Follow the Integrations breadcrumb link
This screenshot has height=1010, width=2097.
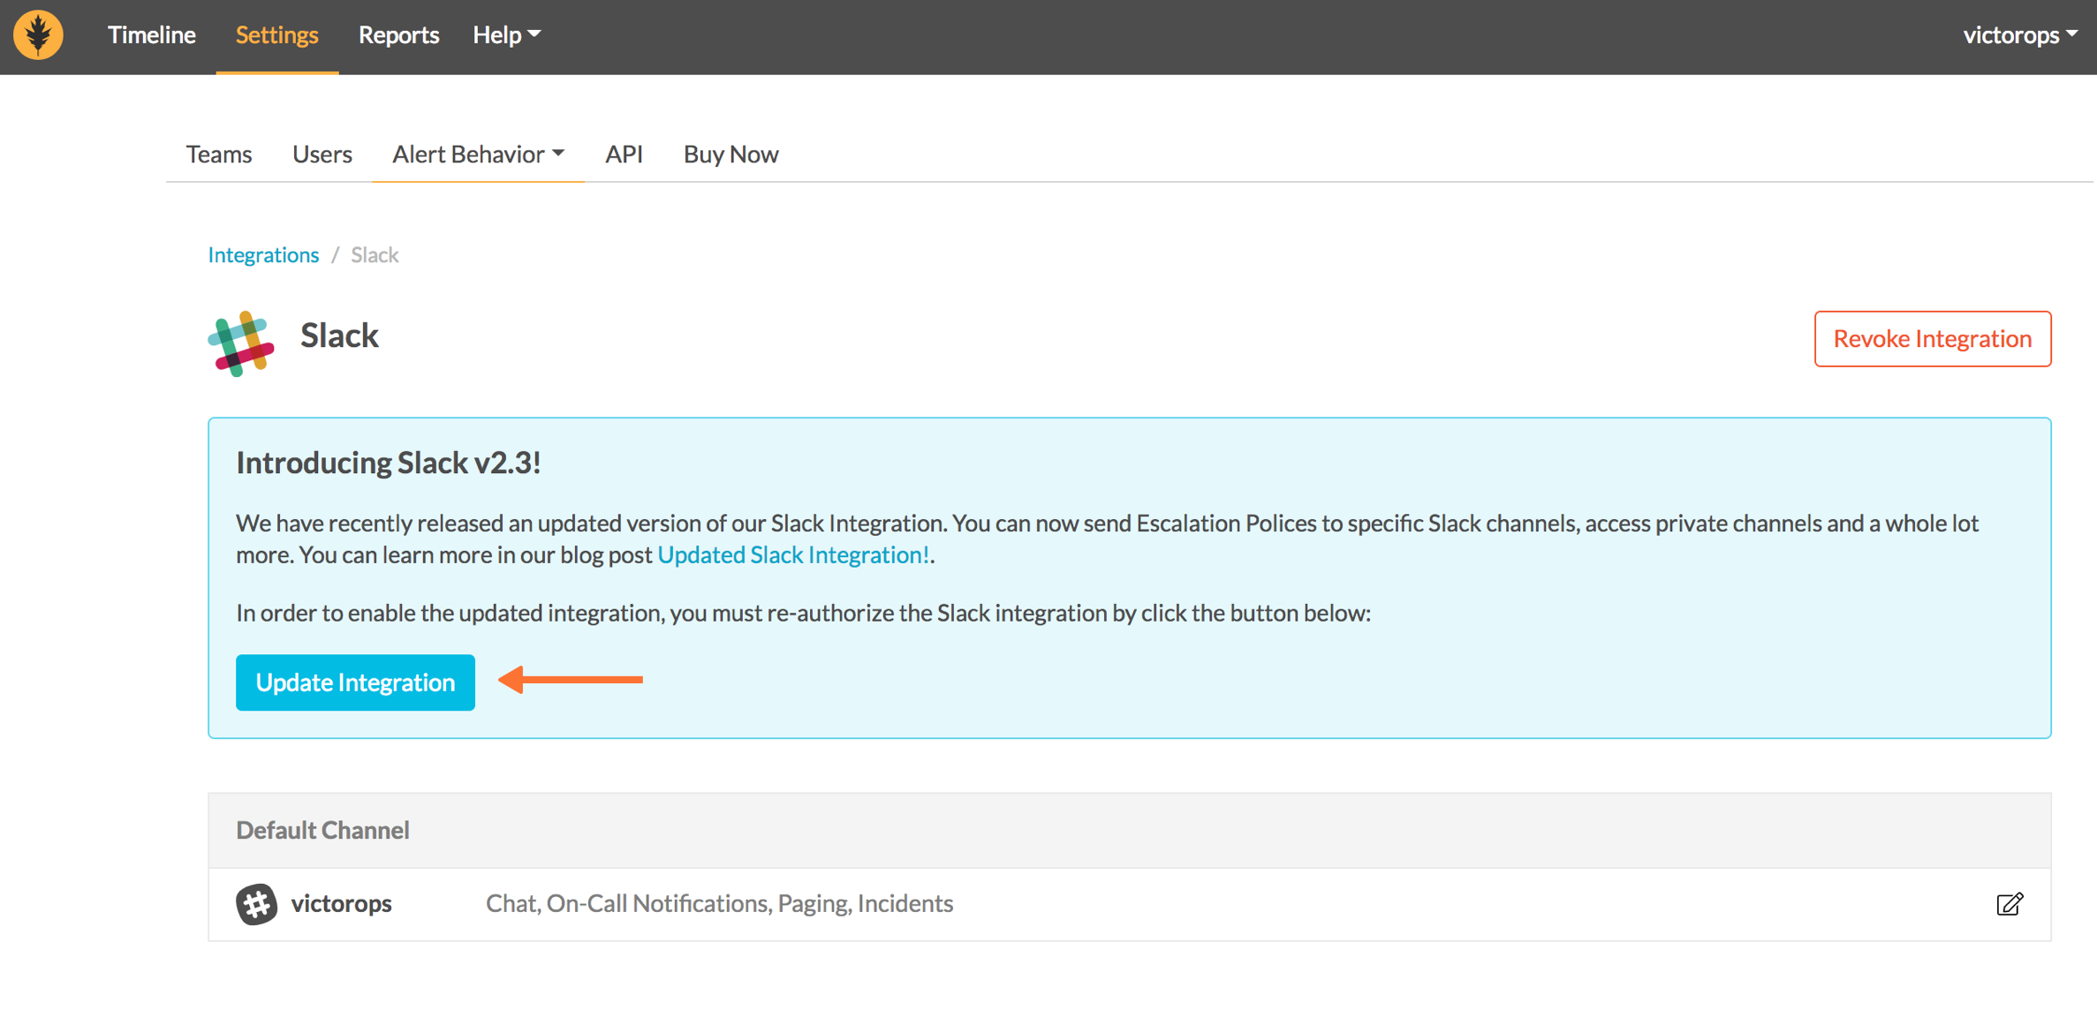coord(263,255)
